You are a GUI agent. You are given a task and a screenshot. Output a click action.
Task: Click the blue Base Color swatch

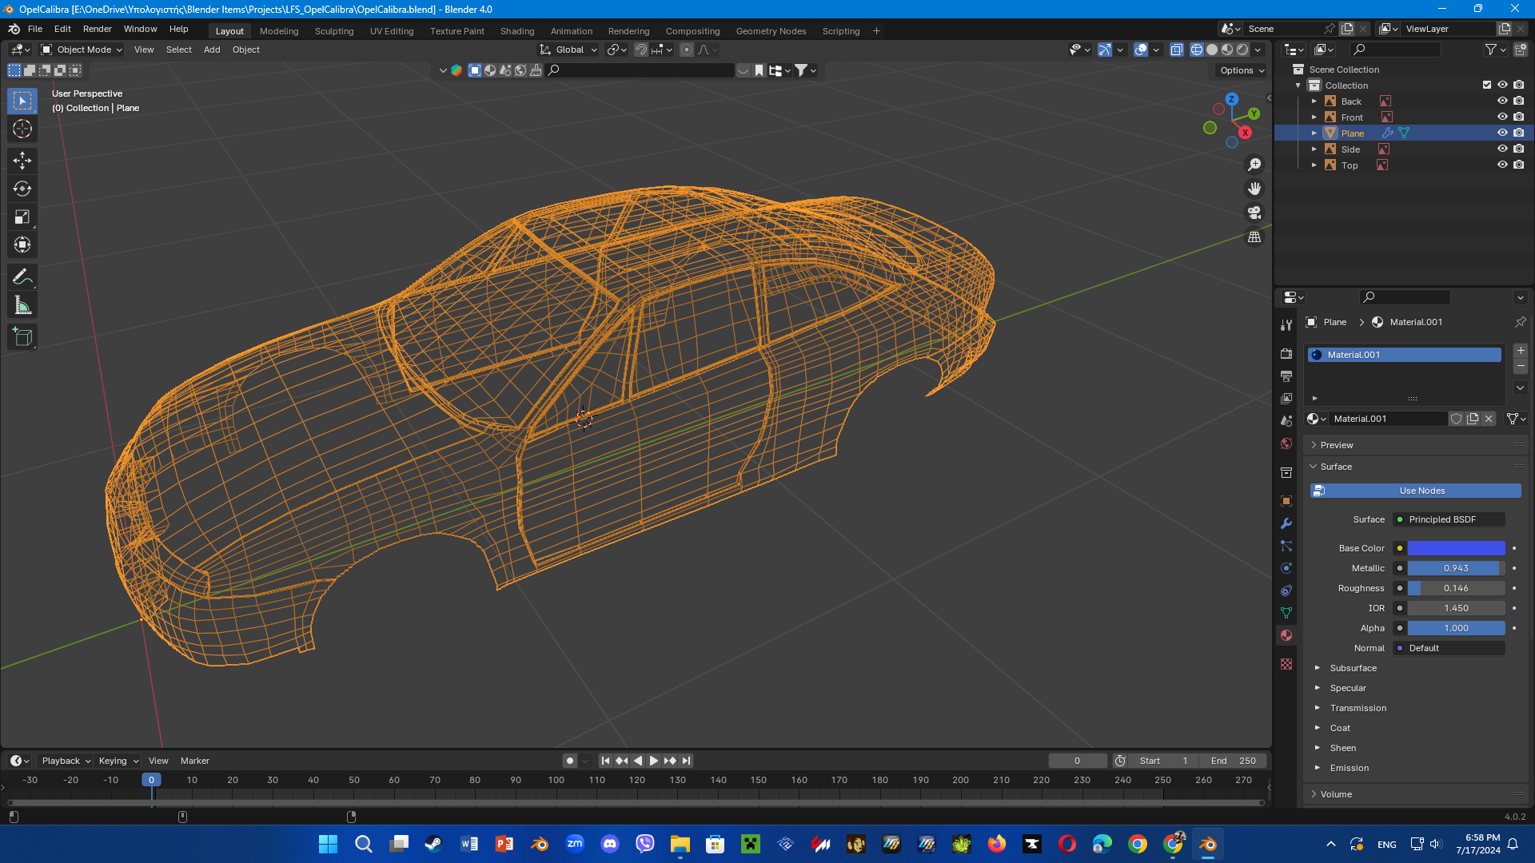pos(1456,548)
